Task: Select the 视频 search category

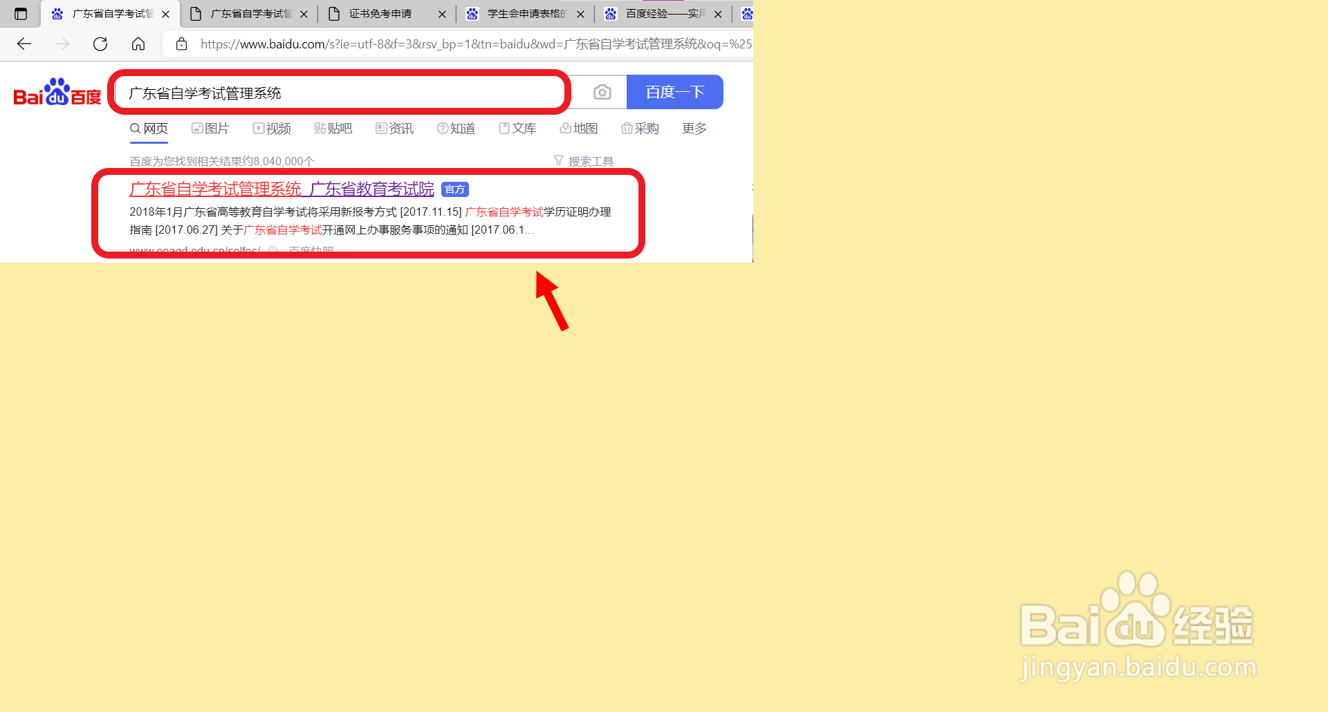Action: (272, 129)
